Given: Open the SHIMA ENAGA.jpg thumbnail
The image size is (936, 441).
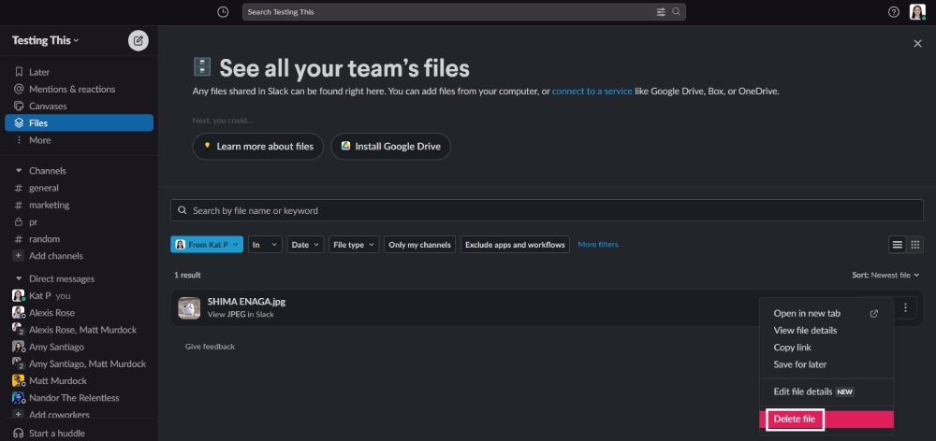Looking at the screenshot, I should click(x=190, y=308).
